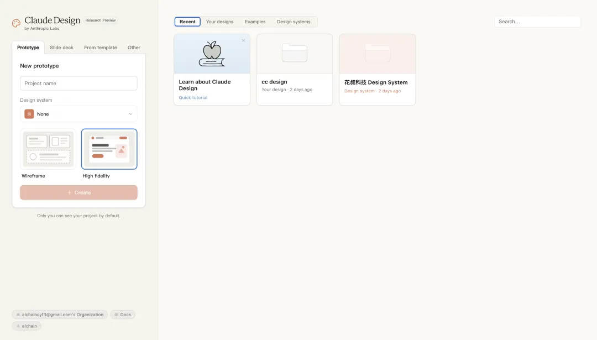Switch to the Slide deck tab

click(61, 48)
